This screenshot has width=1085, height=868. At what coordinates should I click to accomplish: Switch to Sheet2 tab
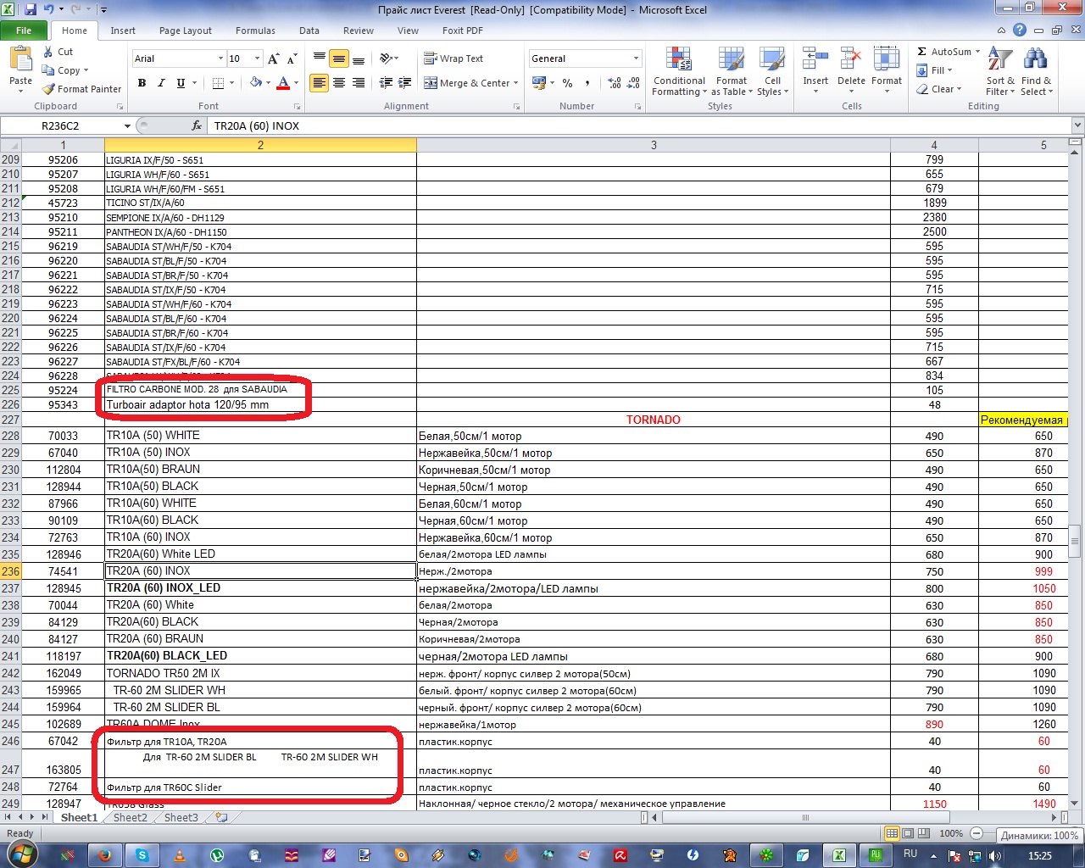click(x=131, y=818)
